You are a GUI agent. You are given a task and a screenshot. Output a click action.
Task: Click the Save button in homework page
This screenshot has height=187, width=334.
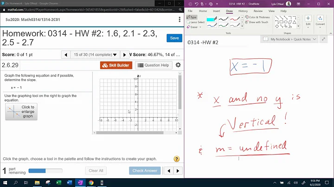point(174,38)
